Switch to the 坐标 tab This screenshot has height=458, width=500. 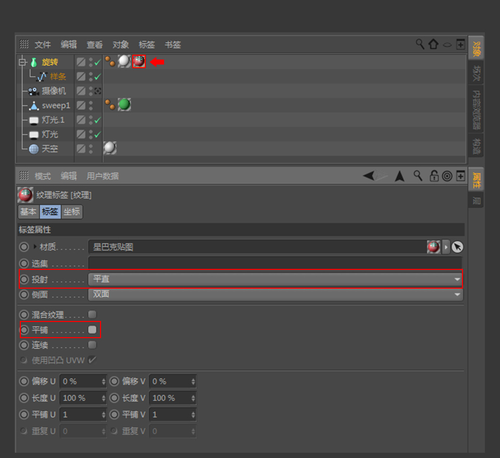click(72, 212)
